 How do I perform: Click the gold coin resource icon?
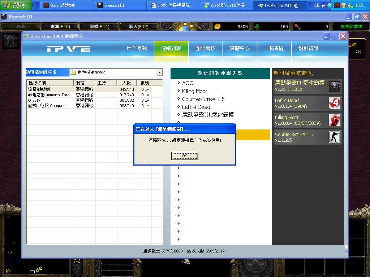click(x=217, y=26)
